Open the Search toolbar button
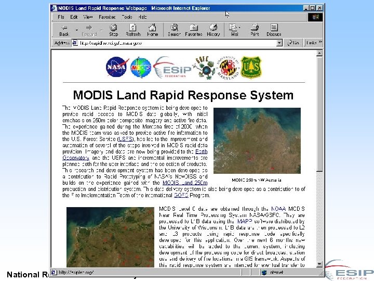374x281 pixels. [174, 30]
